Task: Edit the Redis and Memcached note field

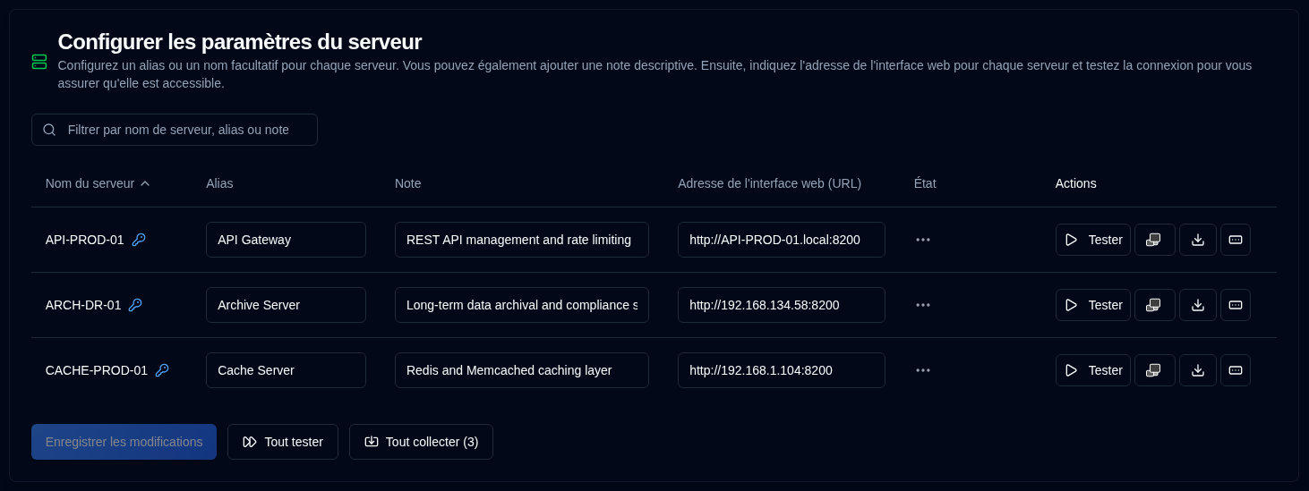Action: [522, 370]
